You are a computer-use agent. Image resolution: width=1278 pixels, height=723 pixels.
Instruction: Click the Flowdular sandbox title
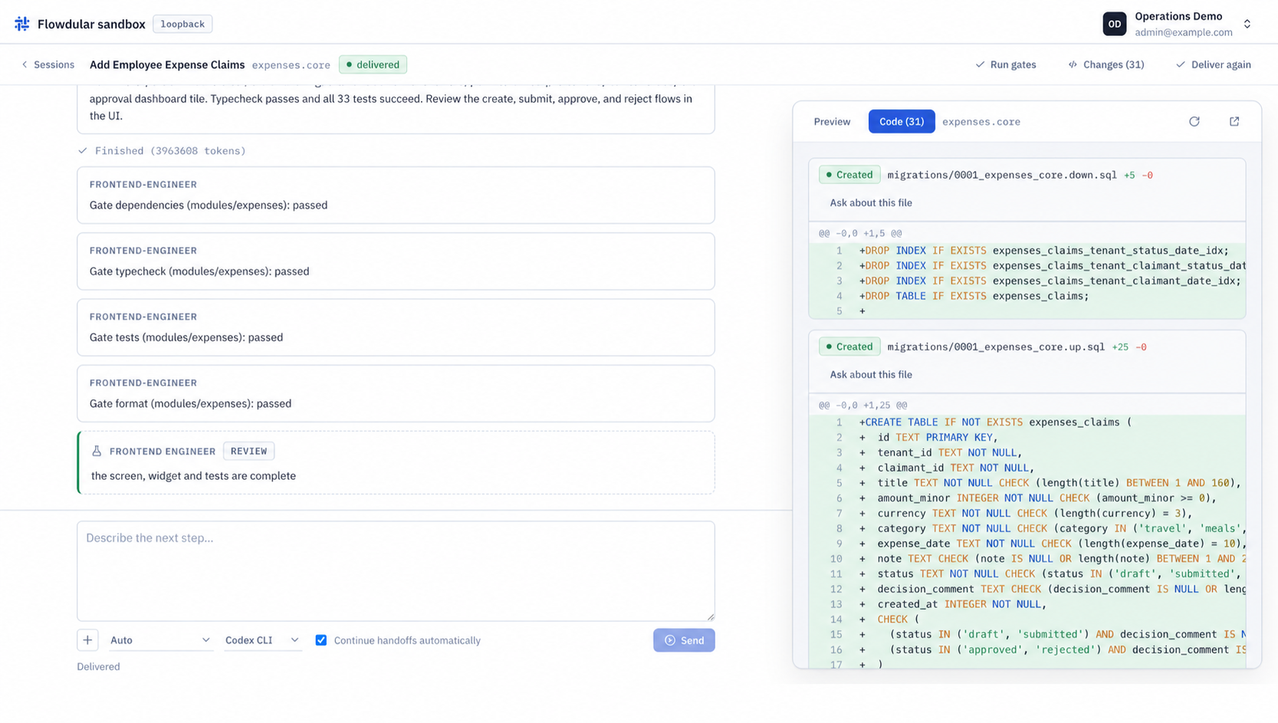point(91,24)
